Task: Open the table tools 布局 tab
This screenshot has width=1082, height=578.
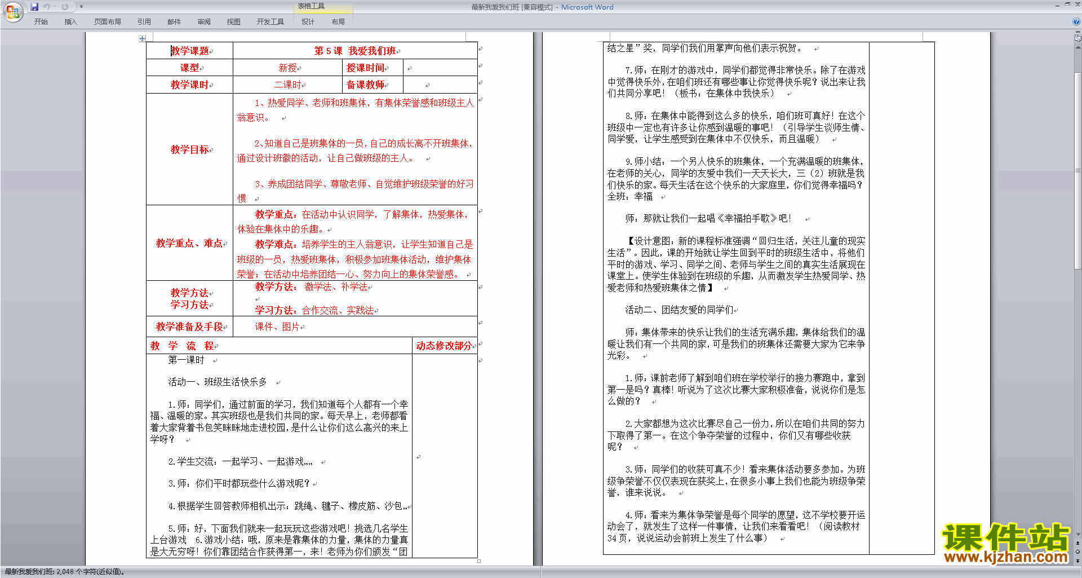Action: tap(338, 22)
